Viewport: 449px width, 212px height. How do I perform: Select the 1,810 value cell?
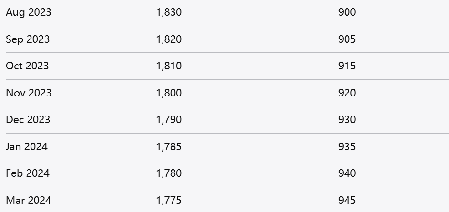(169, 66)
